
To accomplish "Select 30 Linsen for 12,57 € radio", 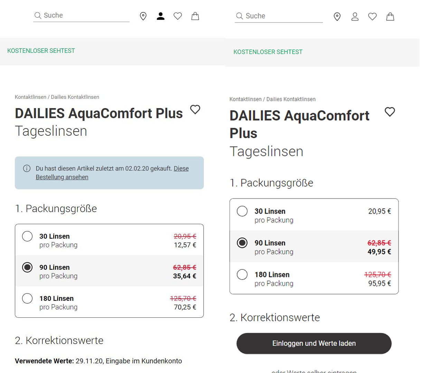I will 27,236.
